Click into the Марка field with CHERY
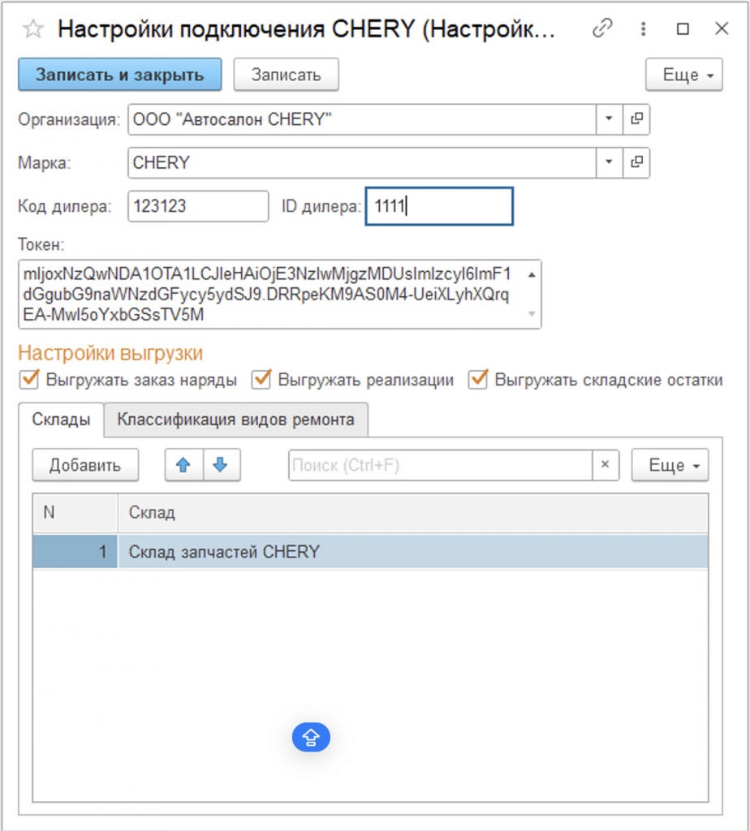750x831 pixels. click(x=362, y=162)
